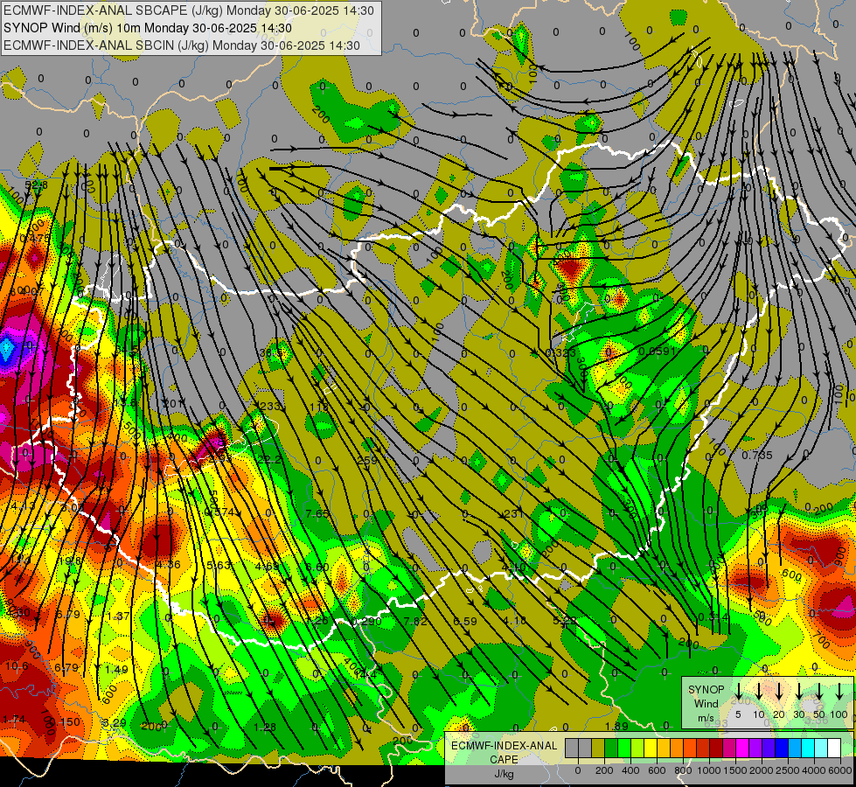This screenshot has width=856, height=787.
Task: Click the 600 tick label on the CAPE legend scale
Action: tap(657, 770)
